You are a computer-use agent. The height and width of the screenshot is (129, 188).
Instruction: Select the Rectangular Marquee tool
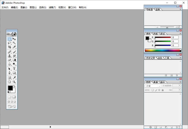tap(10, 39)
